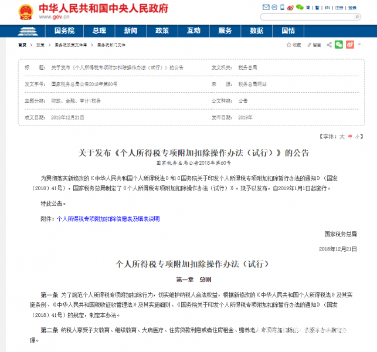Focus the site search input box
This screenshot has height=352, width=377.
pos(307,16)
